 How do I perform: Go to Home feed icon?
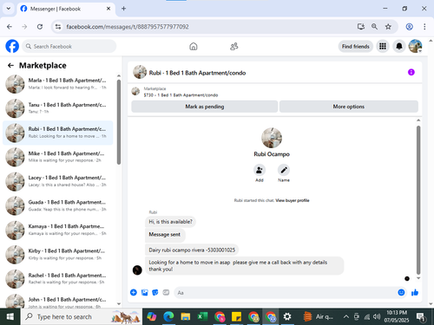pyautogui.click(x=194, y=46)
